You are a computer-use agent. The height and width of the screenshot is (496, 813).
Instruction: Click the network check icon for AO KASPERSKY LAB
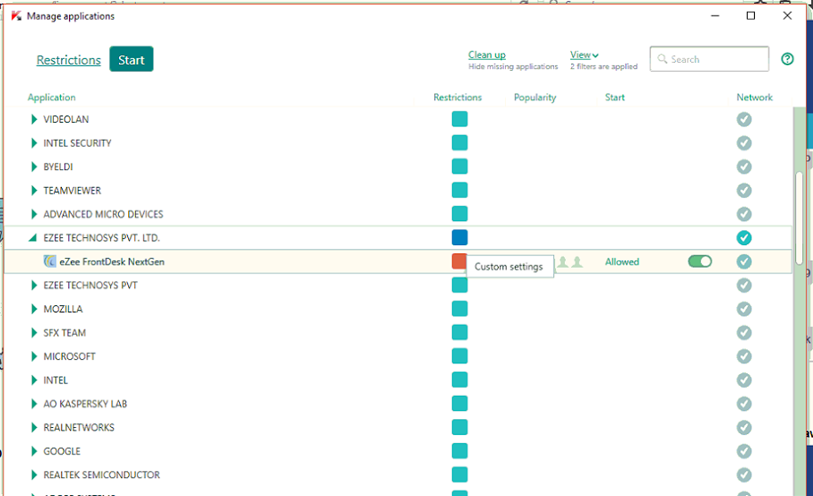click(x=744, y=404)
